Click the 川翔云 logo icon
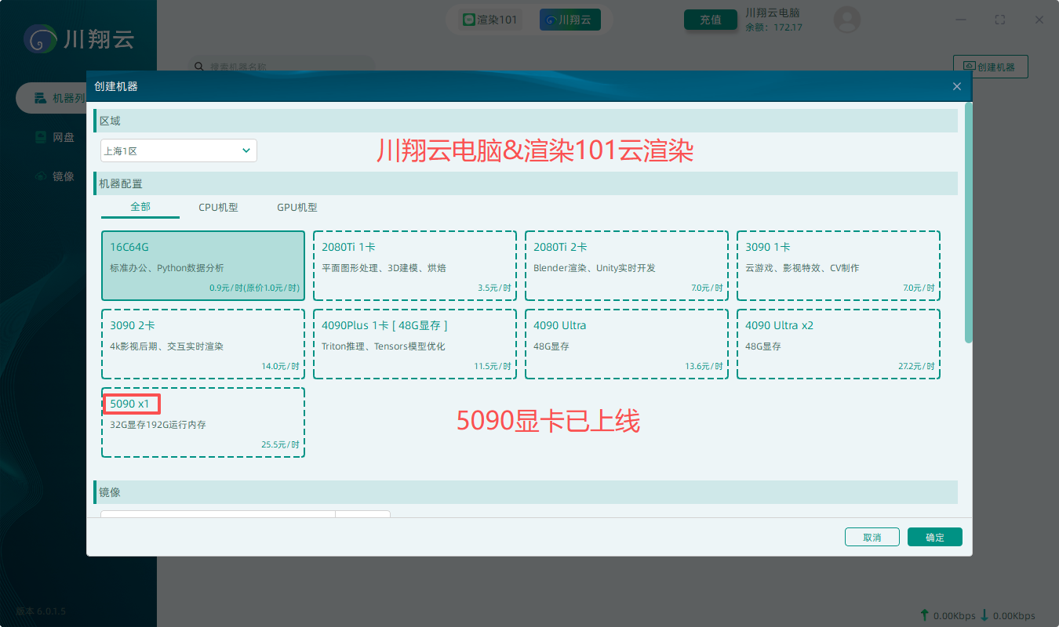 tap(39, 38)
